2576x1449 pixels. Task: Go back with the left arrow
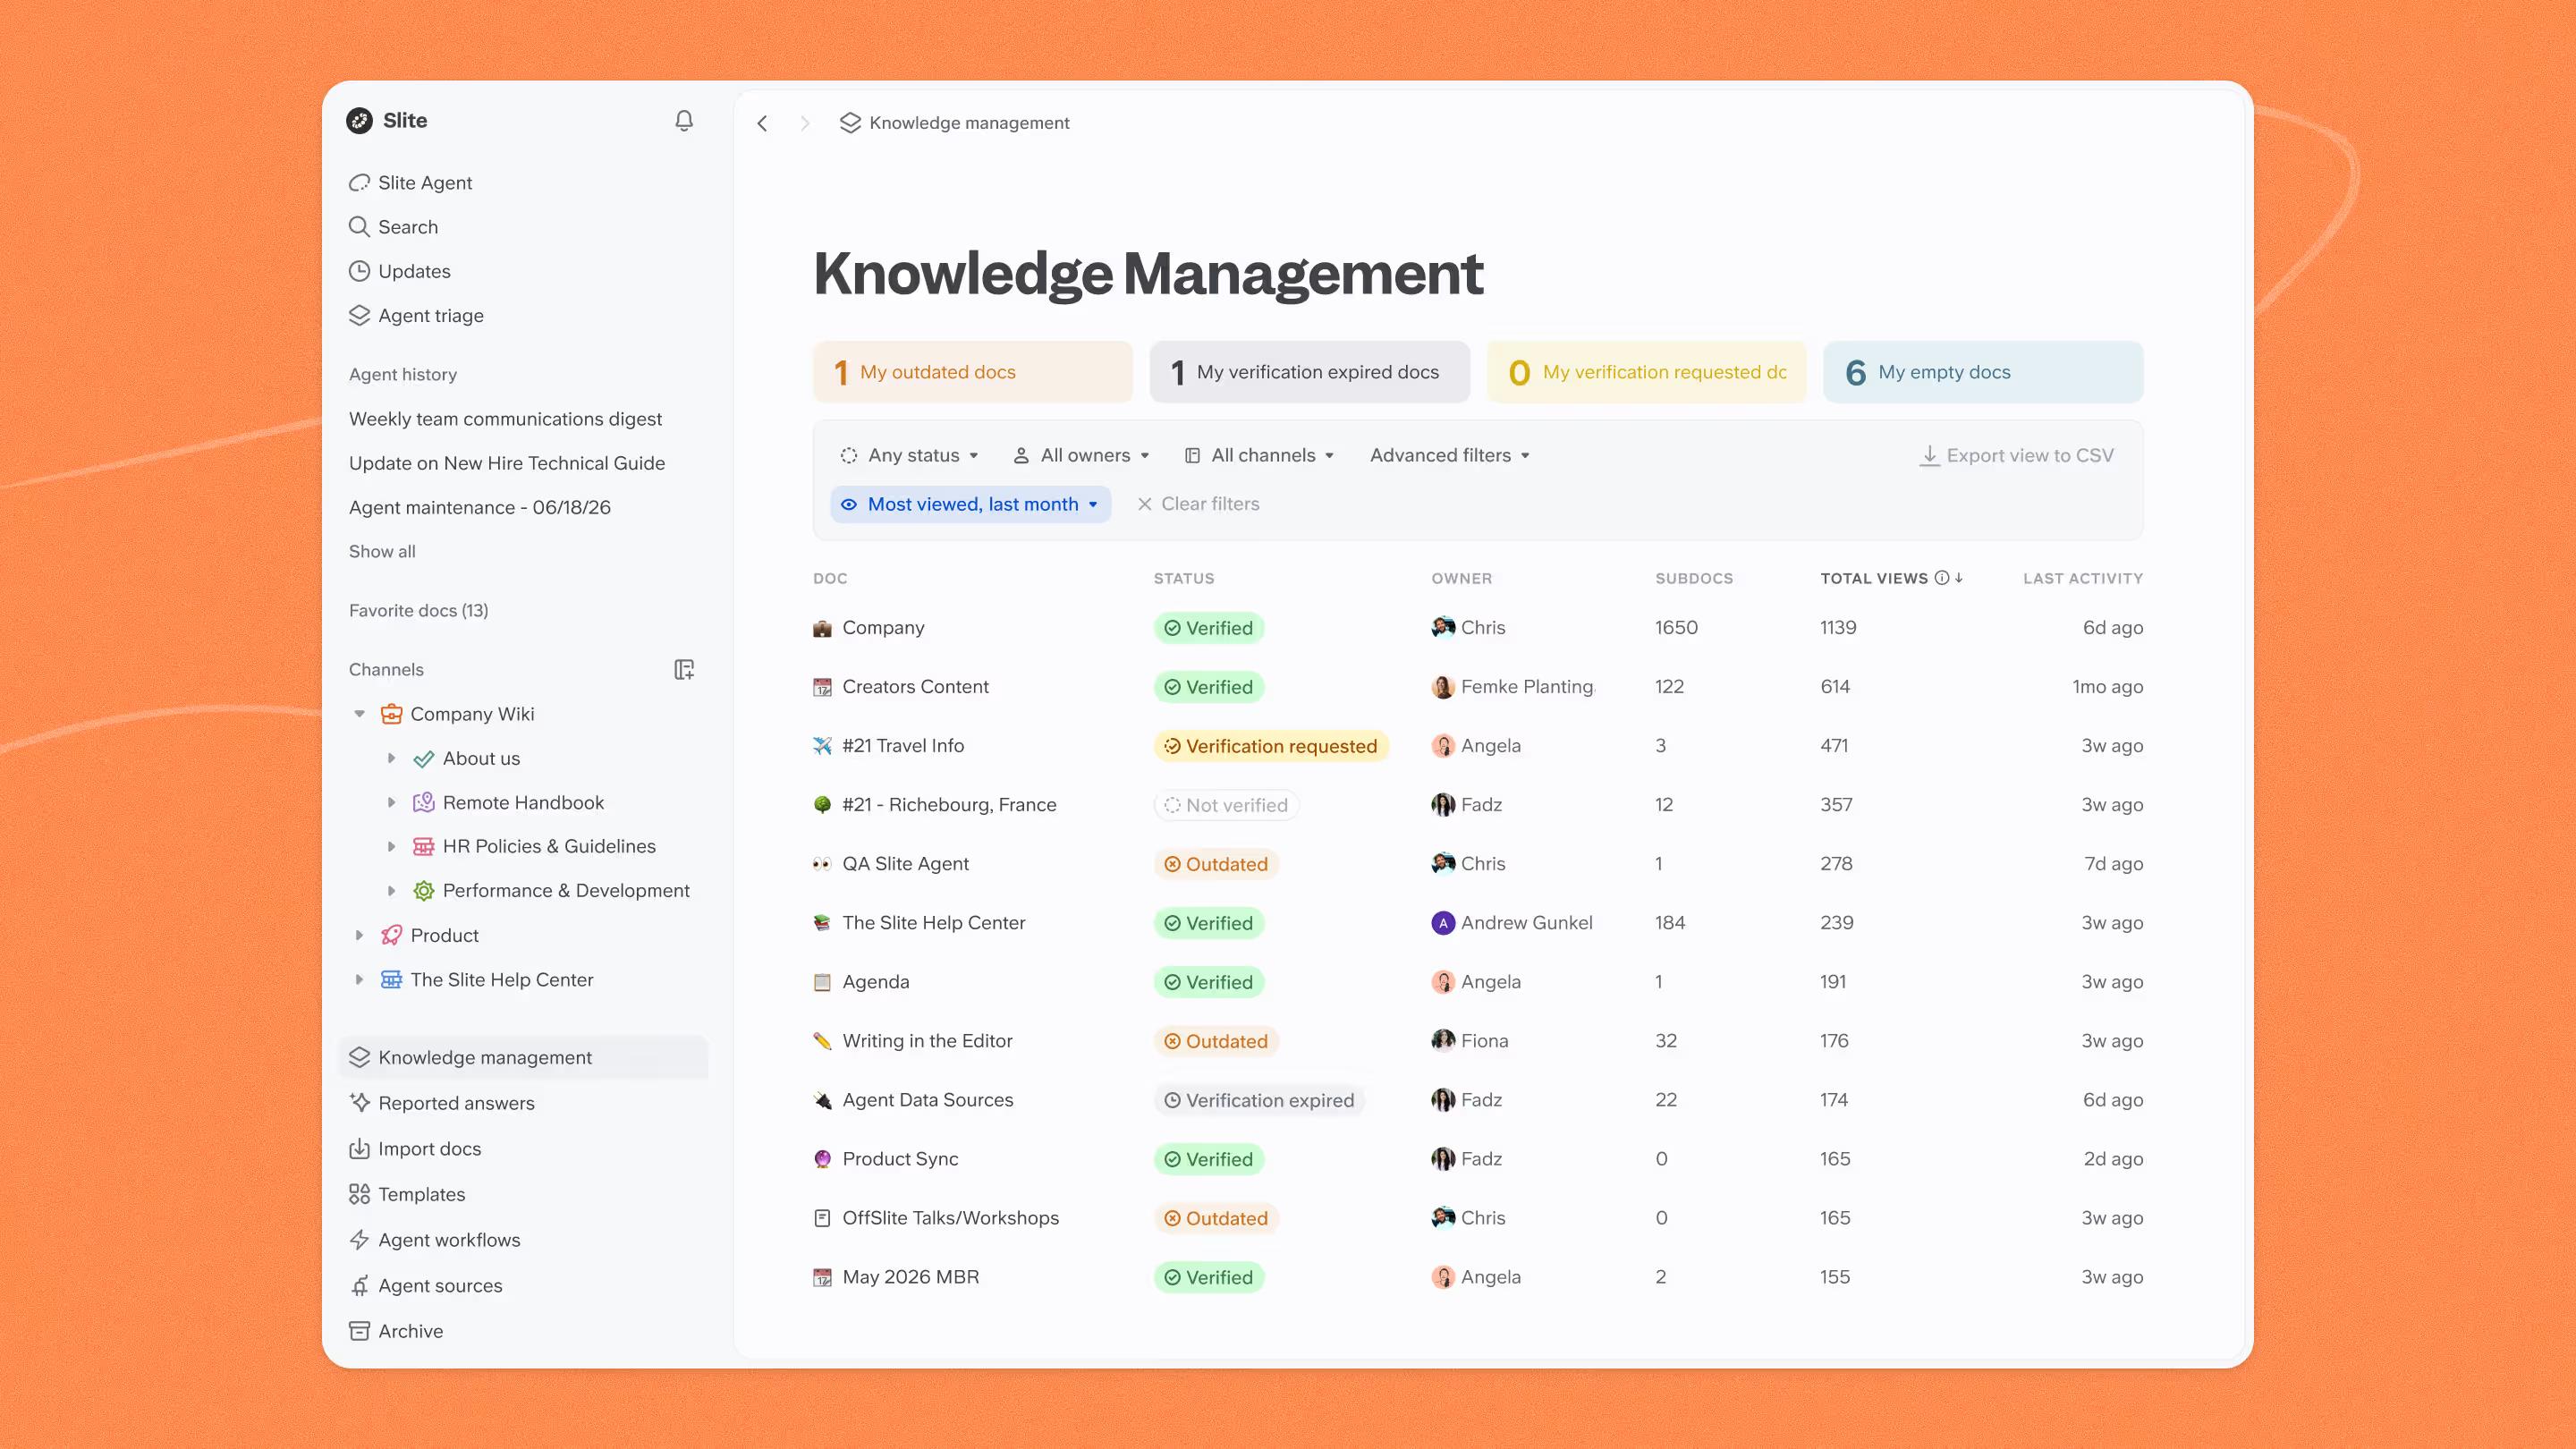[x=762, y=123]
